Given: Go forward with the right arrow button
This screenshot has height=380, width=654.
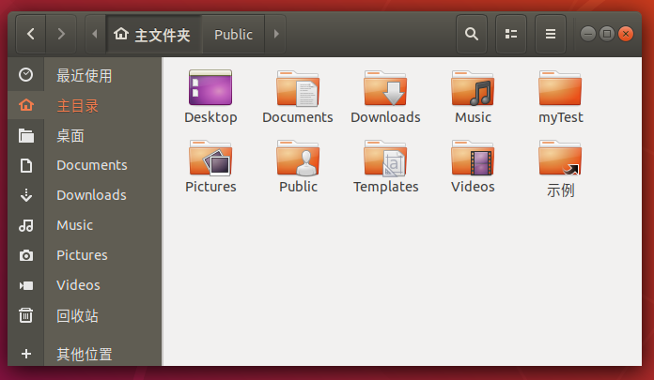Looking at the screenshot, I should [61, 34].
